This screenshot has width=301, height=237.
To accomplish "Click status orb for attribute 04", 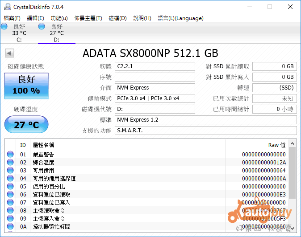I will pyautogui.click(x=10, y=178).
